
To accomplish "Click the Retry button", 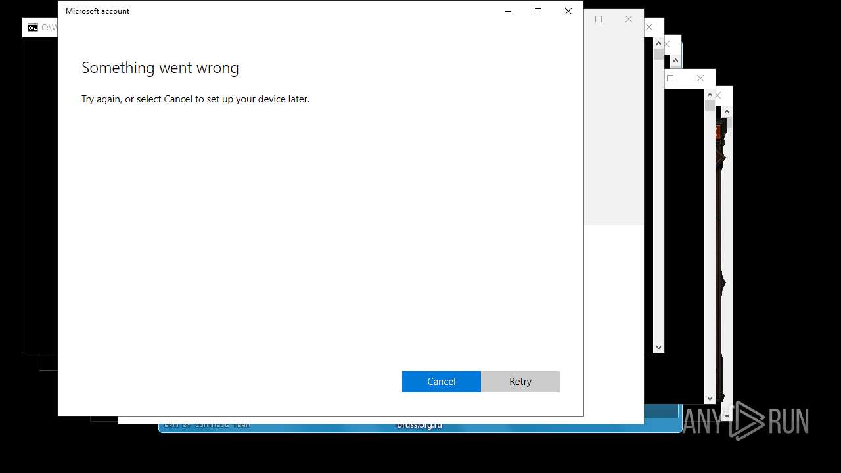I will pos(520,382).
